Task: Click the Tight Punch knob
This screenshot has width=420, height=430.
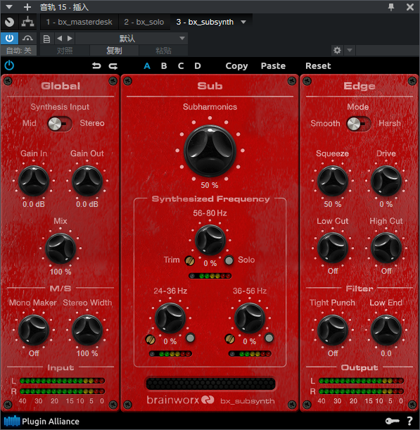Action: coord(333,330)
